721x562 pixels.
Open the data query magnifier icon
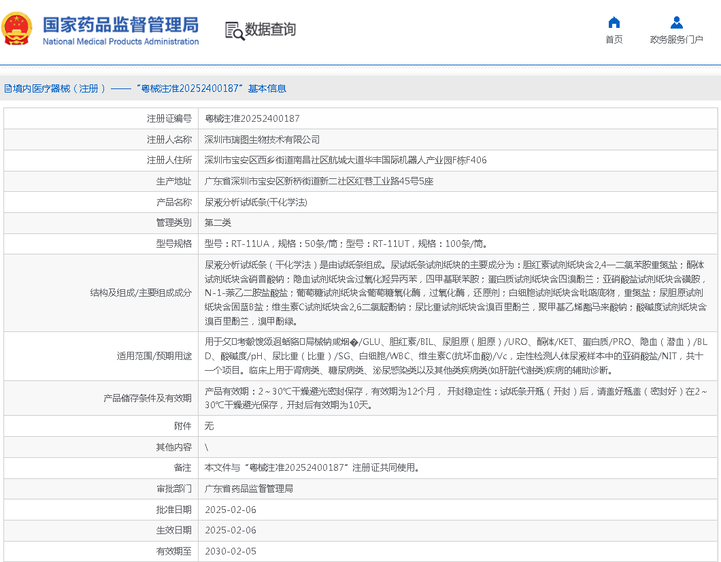tap(235, 31)
